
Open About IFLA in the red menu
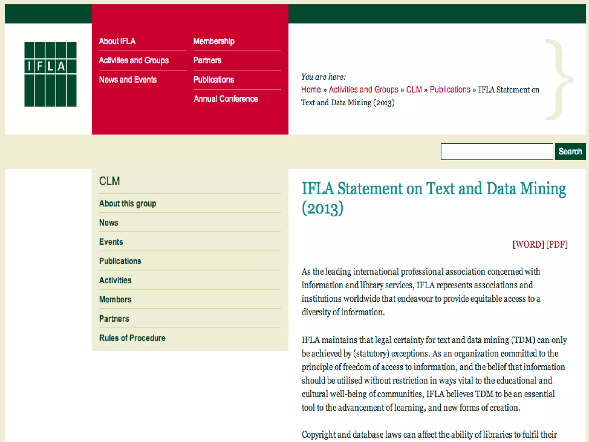(x=117, y=41)
